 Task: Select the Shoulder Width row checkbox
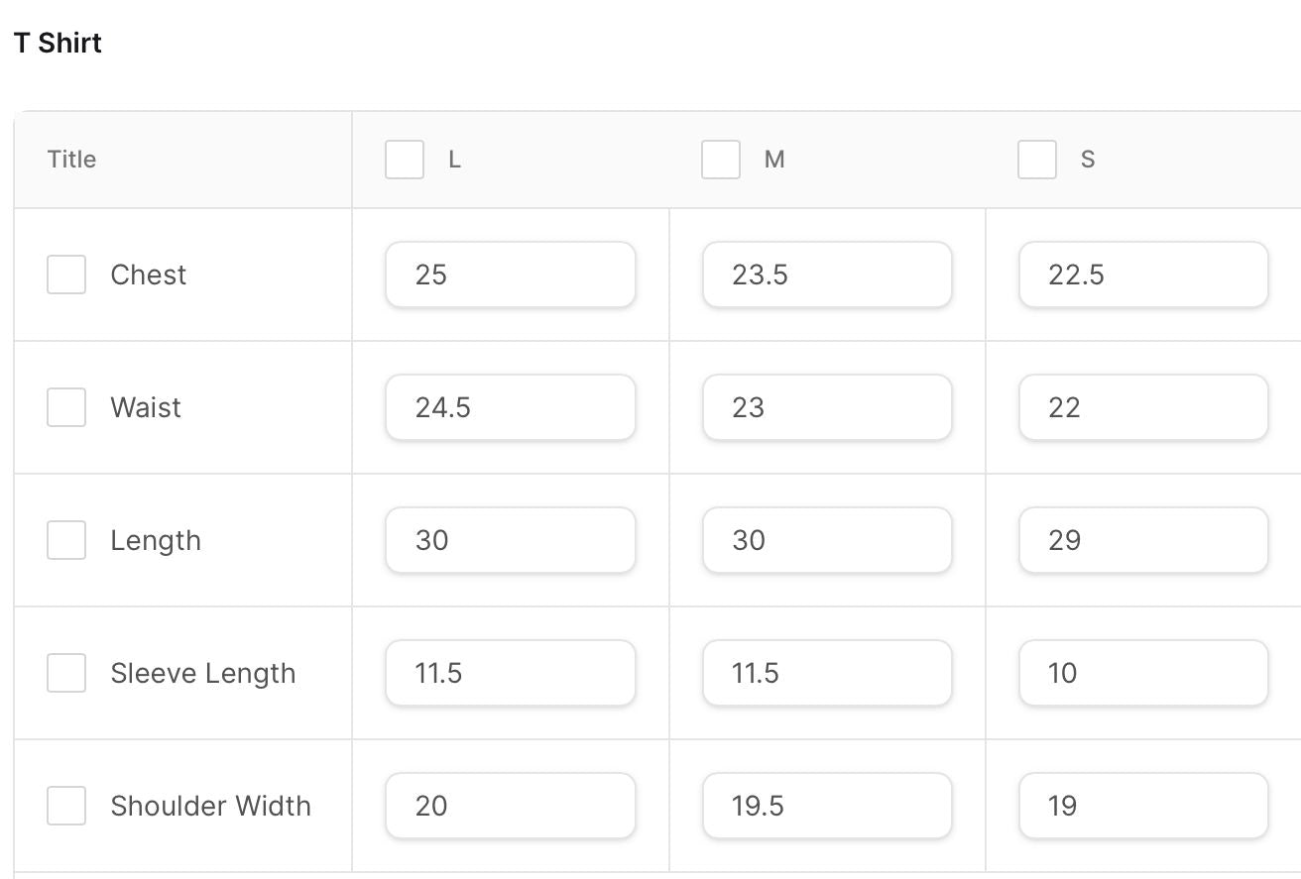click(x=66, y=806)
